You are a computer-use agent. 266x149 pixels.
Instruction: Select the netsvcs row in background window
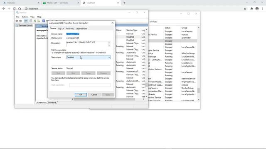click(173, 85)
